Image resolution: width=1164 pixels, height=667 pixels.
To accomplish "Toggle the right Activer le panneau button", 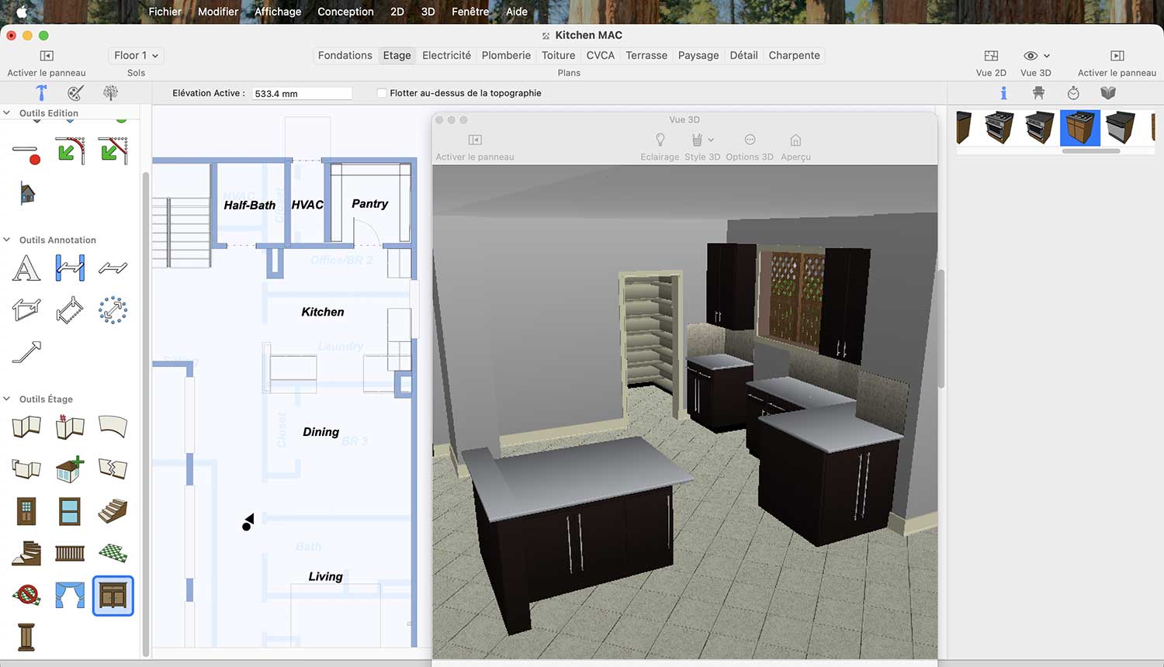I will click(x=1117, y=56).
